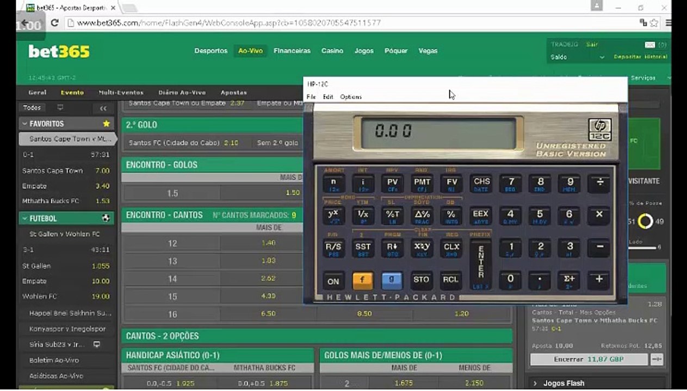
Task: Click the Depositar link
Action: pyautogui.click(x=628, y=57)
